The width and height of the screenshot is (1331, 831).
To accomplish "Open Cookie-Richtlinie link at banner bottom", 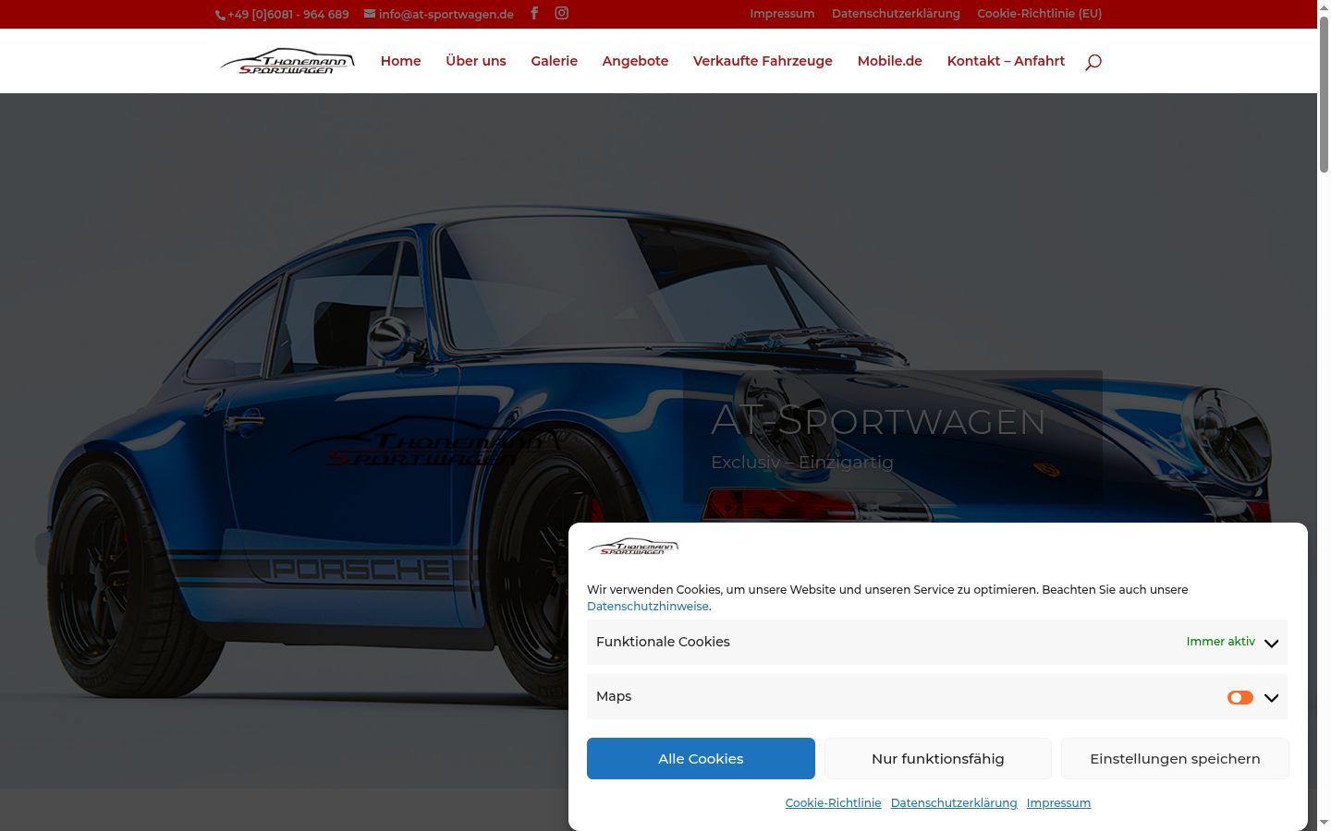I will pyautogui.click(x=834, y=803).
